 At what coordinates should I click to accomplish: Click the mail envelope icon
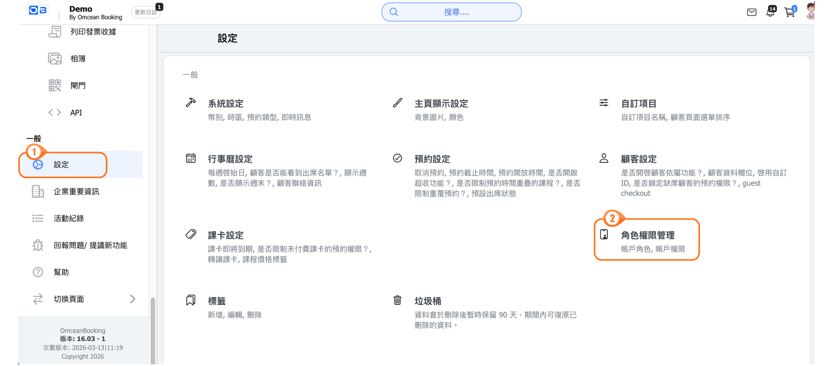click(751, 12)
